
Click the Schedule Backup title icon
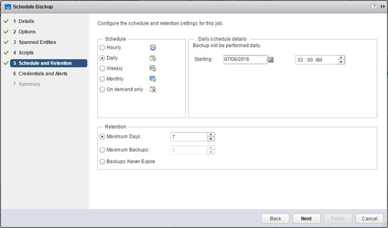(8, 7)
